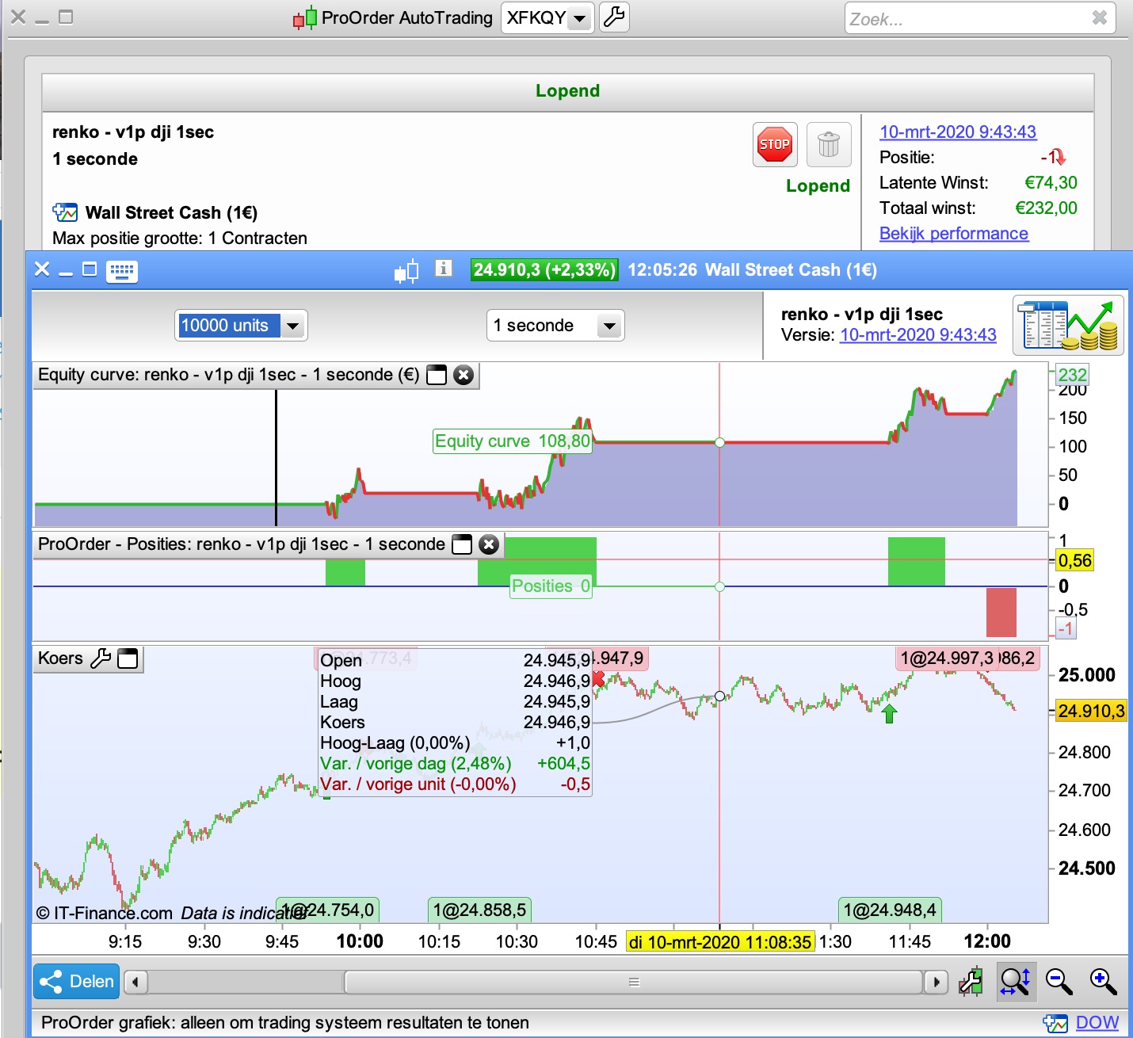Open ProOrder AutoTrading settings wrench
1133x1038 pixels.
pos(614,17)
